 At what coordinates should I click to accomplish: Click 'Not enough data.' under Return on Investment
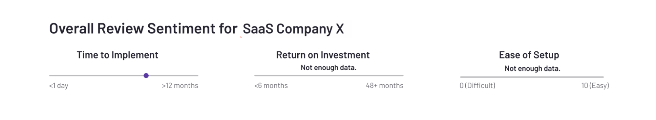[x=328, y=68]
